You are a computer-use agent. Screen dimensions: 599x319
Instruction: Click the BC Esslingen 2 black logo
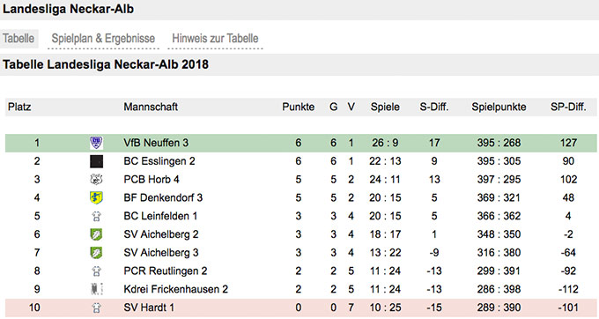(96, 161)
